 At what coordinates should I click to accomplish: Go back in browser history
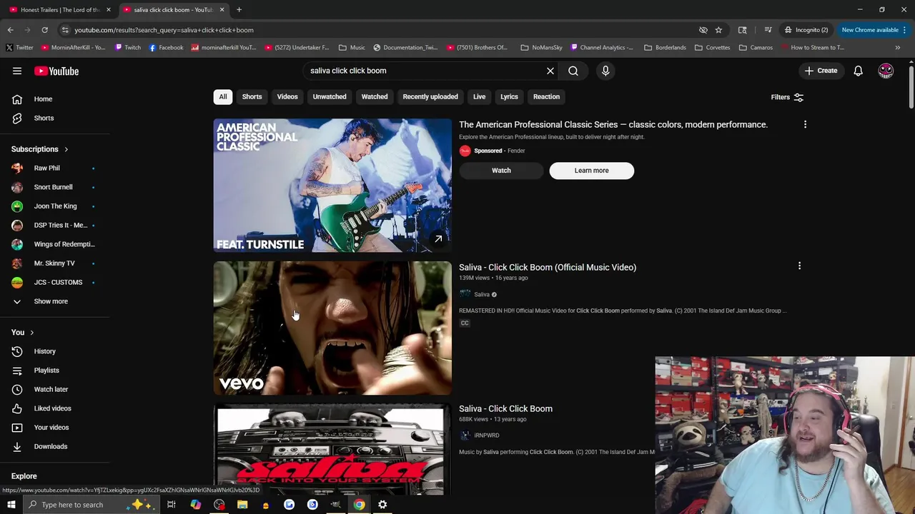10,30
